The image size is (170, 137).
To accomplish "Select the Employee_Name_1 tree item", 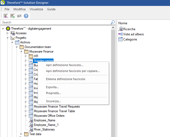I will pyautogui.click(x=46, y=125).
